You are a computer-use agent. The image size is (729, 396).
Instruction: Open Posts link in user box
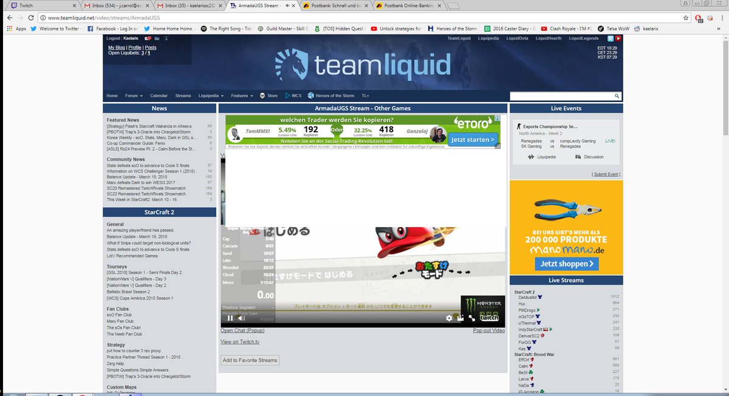click(x=151, y=47)
